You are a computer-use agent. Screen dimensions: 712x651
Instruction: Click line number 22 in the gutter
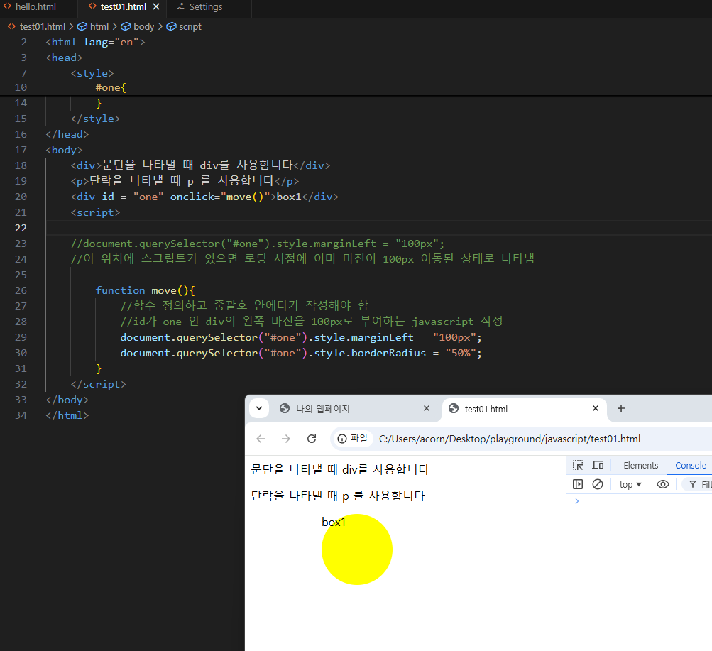[x=21, y=228]
